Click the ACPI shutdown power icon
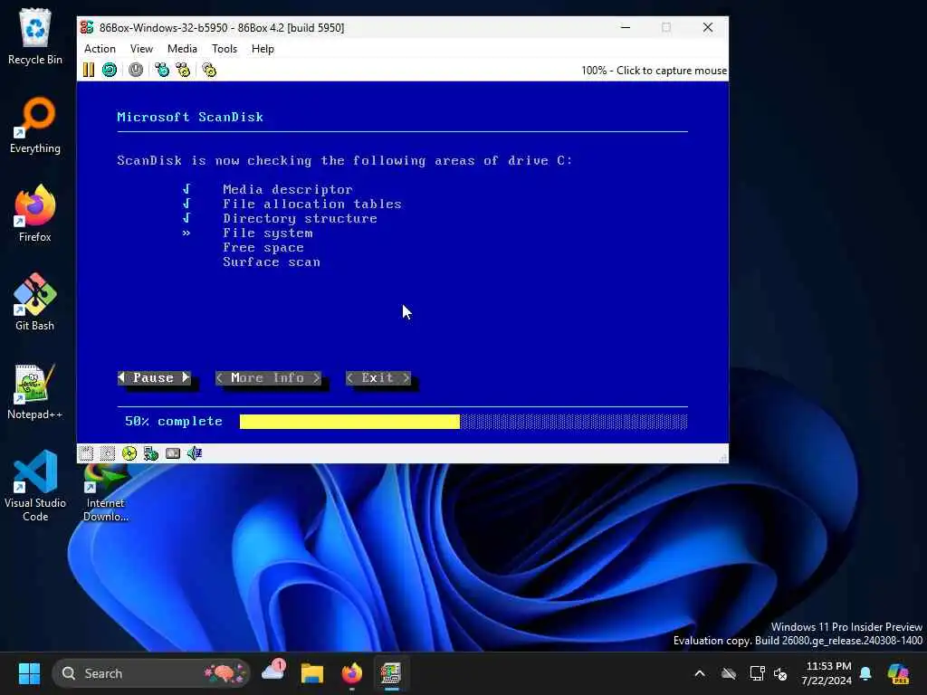The width and height of the screenshot is (927, 695). [136, 70]
